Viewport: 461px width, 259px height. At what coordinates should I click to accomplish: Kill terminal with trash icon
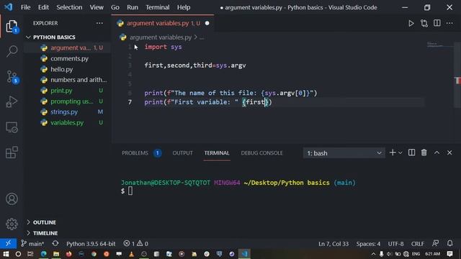tap(424, 153)
